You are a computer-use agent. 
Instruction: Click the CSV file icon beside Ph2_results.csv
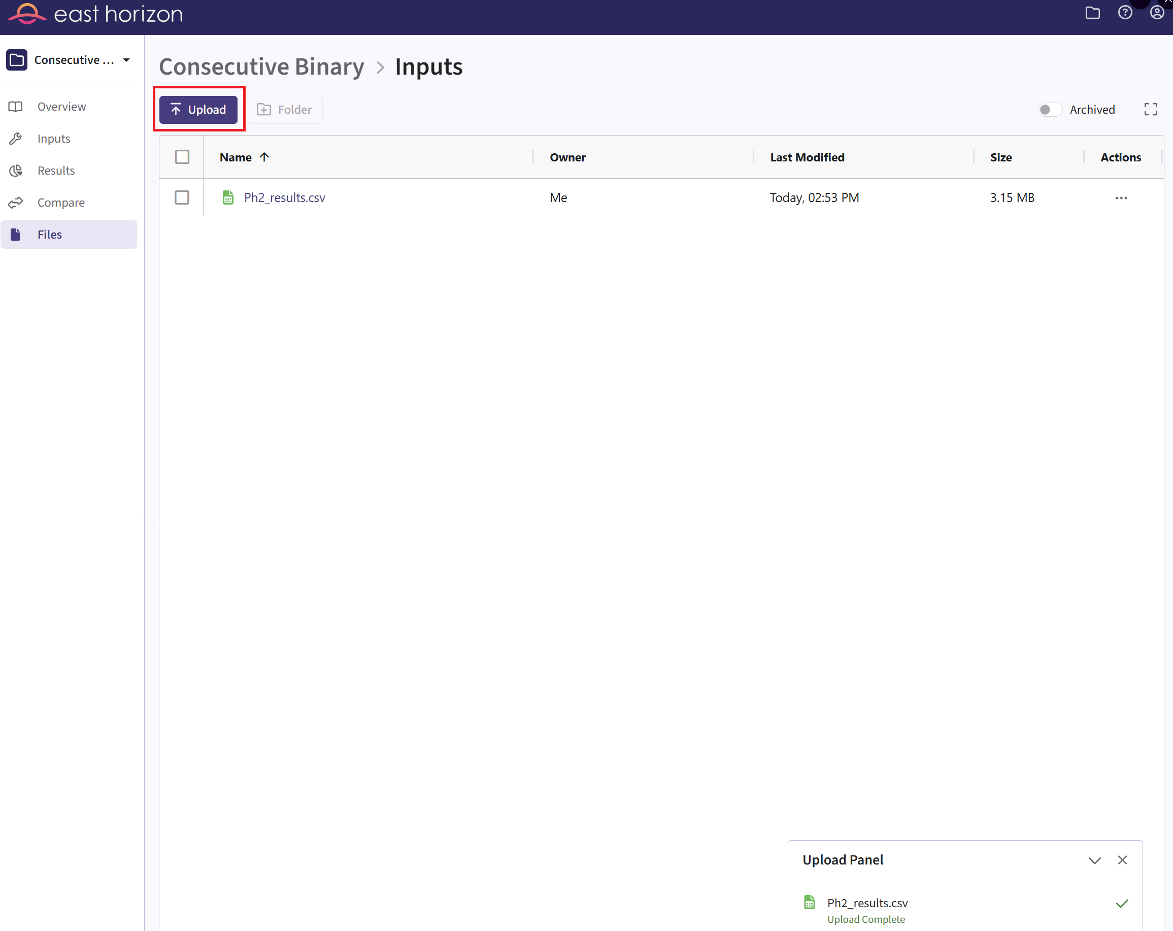(228, 197)
